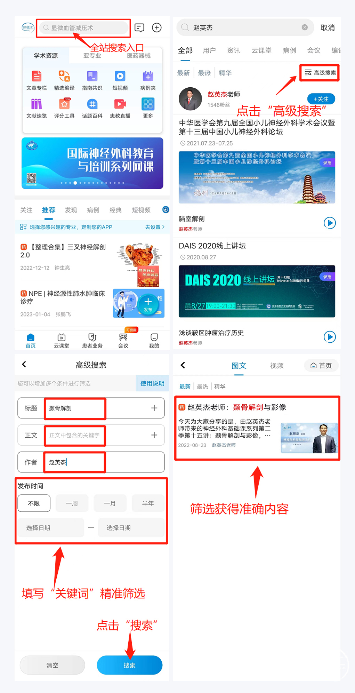The width and height of the screenshot is (355, 693).
Task: Clear the 赵英杰 search text with X icon
Action: (305, 27)
